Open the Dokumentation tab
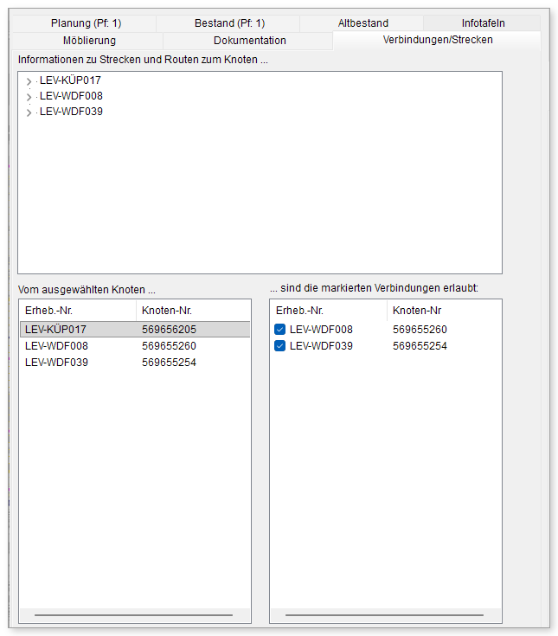558x636 pixels. click(x=249, y=41)
